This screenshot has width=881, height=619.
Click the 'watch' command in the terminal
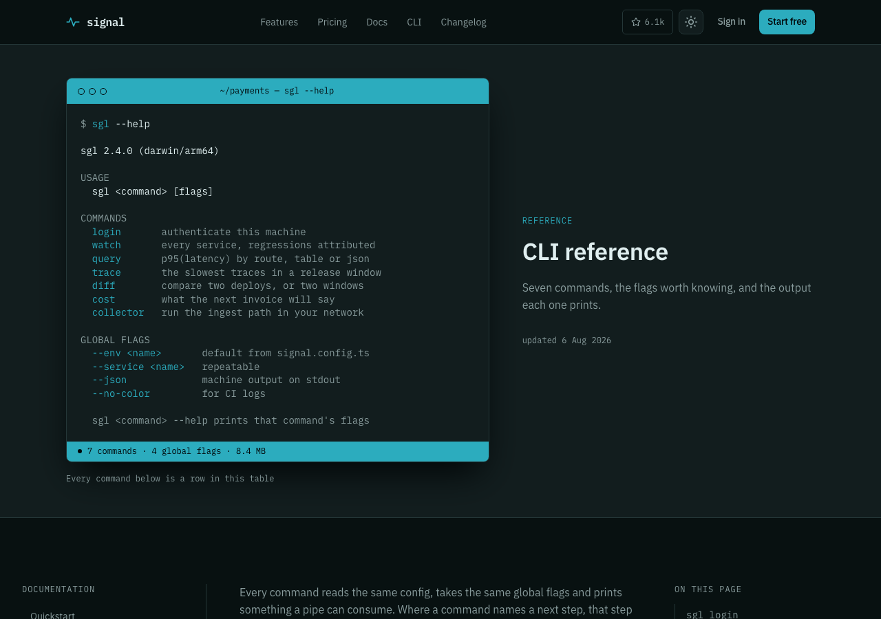pos(107,246)
